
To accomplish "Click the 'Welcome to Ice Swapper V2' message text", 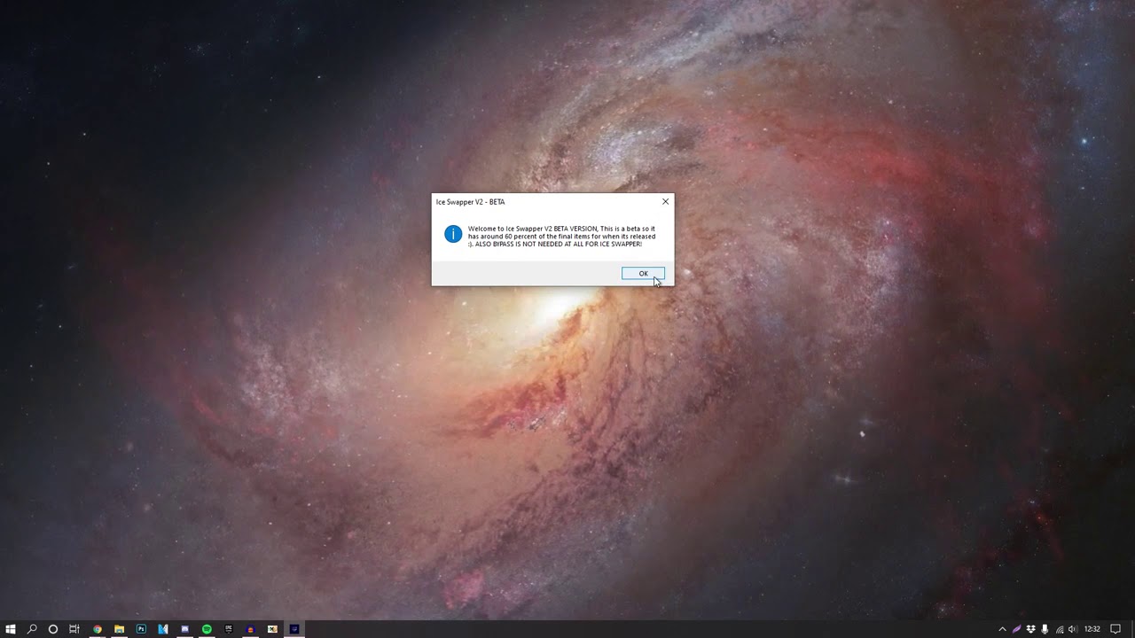I will 562,236.
